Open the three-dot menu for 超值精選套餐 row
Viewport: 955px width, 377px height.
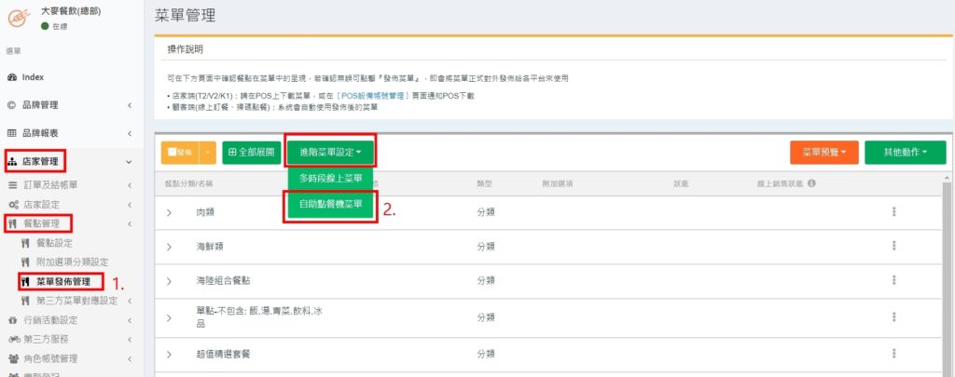(x=893, y=355)
